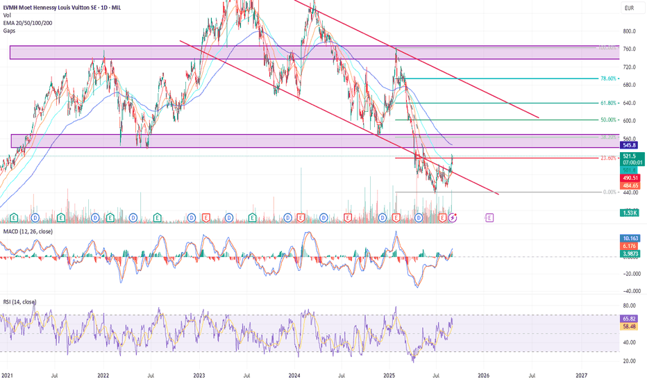Open the red earnings marker near July 2025

(x=443, y=217)
